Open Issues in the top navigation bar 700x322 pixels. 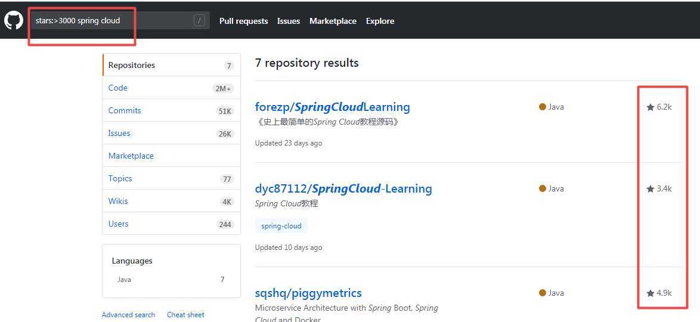tap(289, 21)
